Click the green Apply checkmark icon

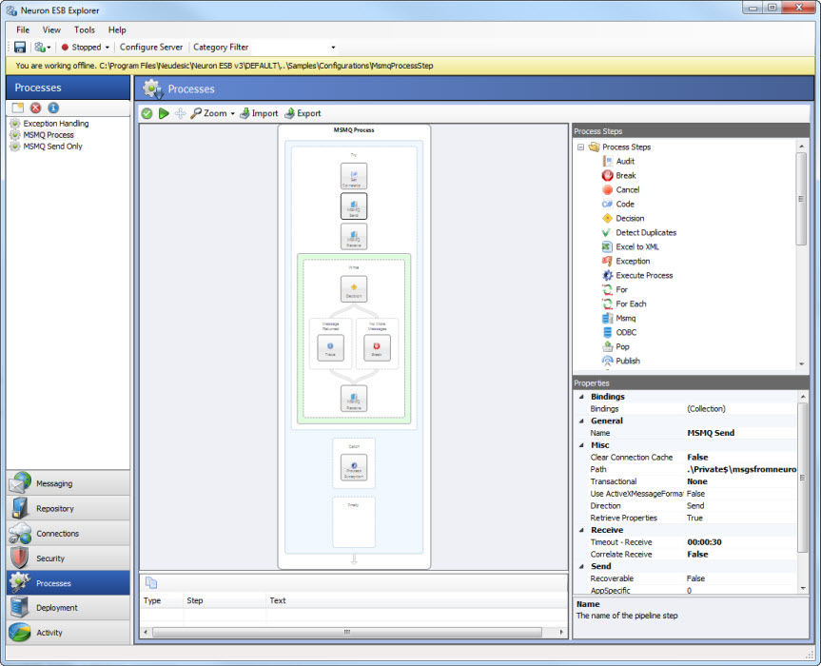pyautogui.click(x=147, y=113)
